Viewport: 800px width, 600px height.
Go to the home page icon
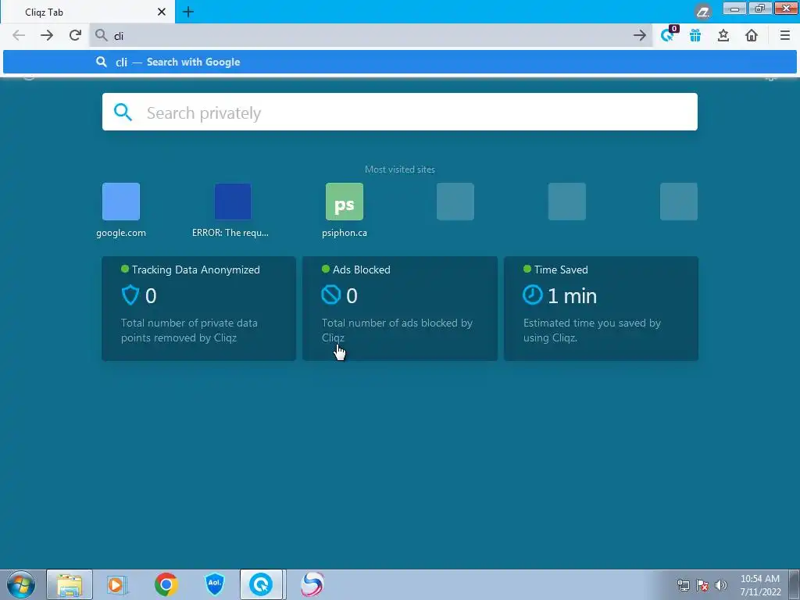point(752,35)
